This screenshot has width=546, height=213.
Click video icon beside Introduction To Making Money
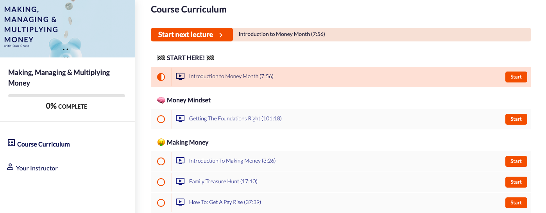click(x=180, y=161)
